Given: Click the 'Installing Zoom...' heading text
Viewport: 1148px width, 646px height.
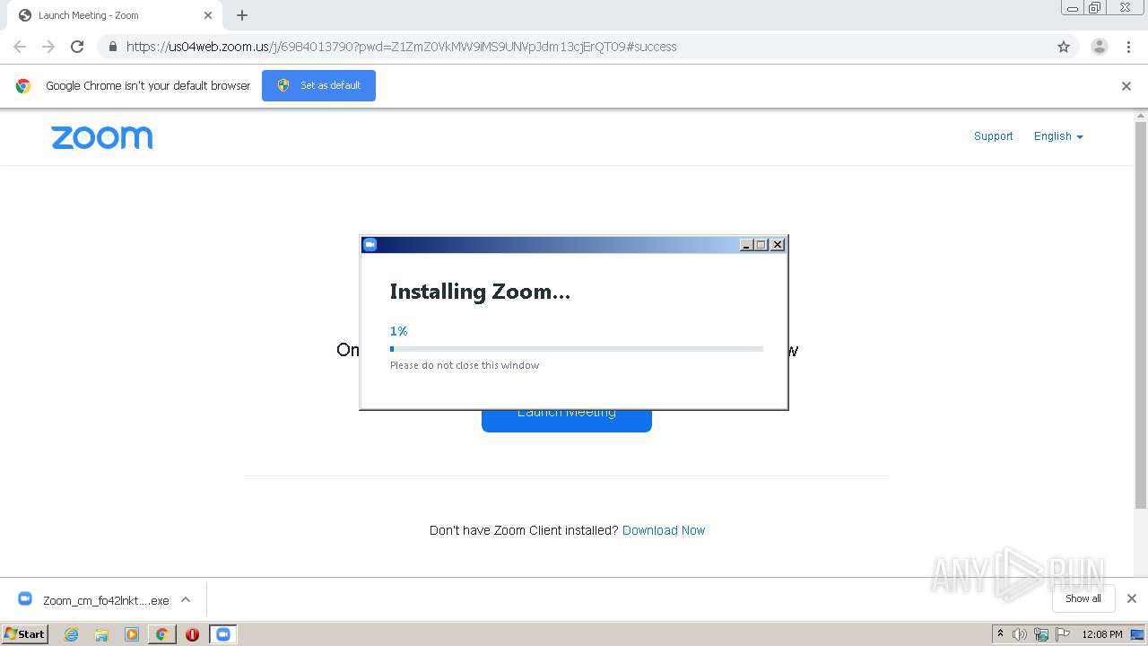Looking at the screenshot, I should (480, 292).
